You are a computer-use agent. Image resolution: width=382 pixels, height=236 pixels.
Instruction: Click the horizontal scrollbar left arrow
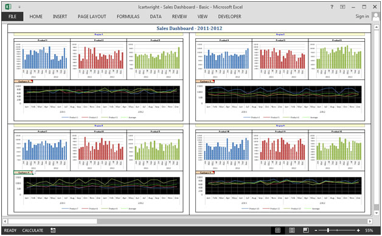coord(5,221)
